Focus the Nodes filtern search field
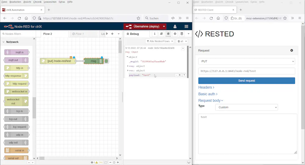The image size is (305, 165). pyautogui.click(x=18, y=34)
